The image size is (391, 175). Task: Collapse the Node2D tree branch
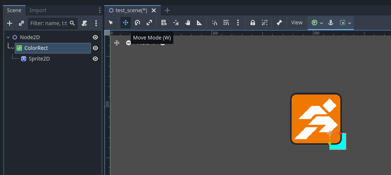[x=8, y=37]
